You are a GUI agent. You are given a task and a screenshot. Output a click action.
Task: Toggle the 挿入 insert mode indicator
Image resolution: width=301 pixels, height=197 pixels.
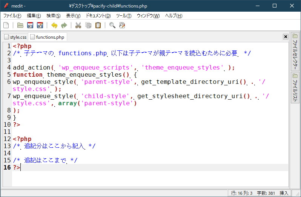click(284, 193)
